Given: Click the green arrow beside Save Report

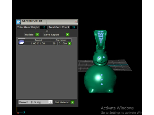Looking at the screenshot, I should click(68, 34).
